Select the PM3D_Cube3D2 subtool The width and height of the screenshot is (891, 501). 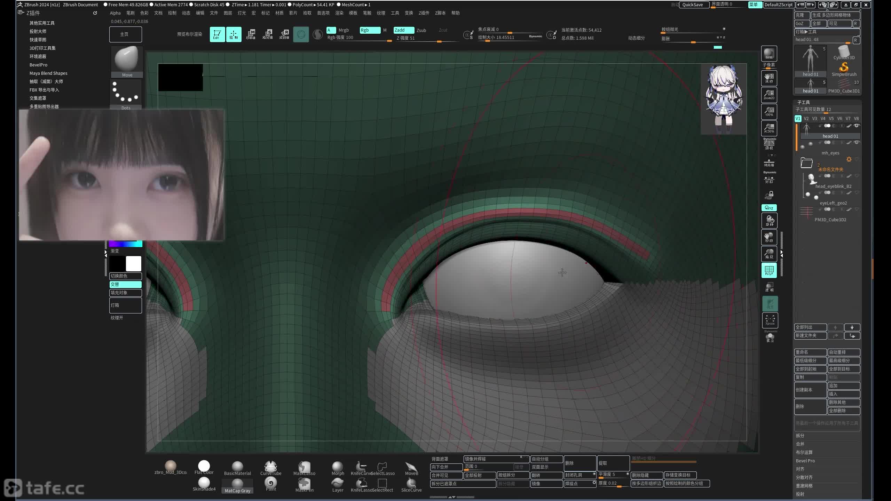[x=830, y=214]
